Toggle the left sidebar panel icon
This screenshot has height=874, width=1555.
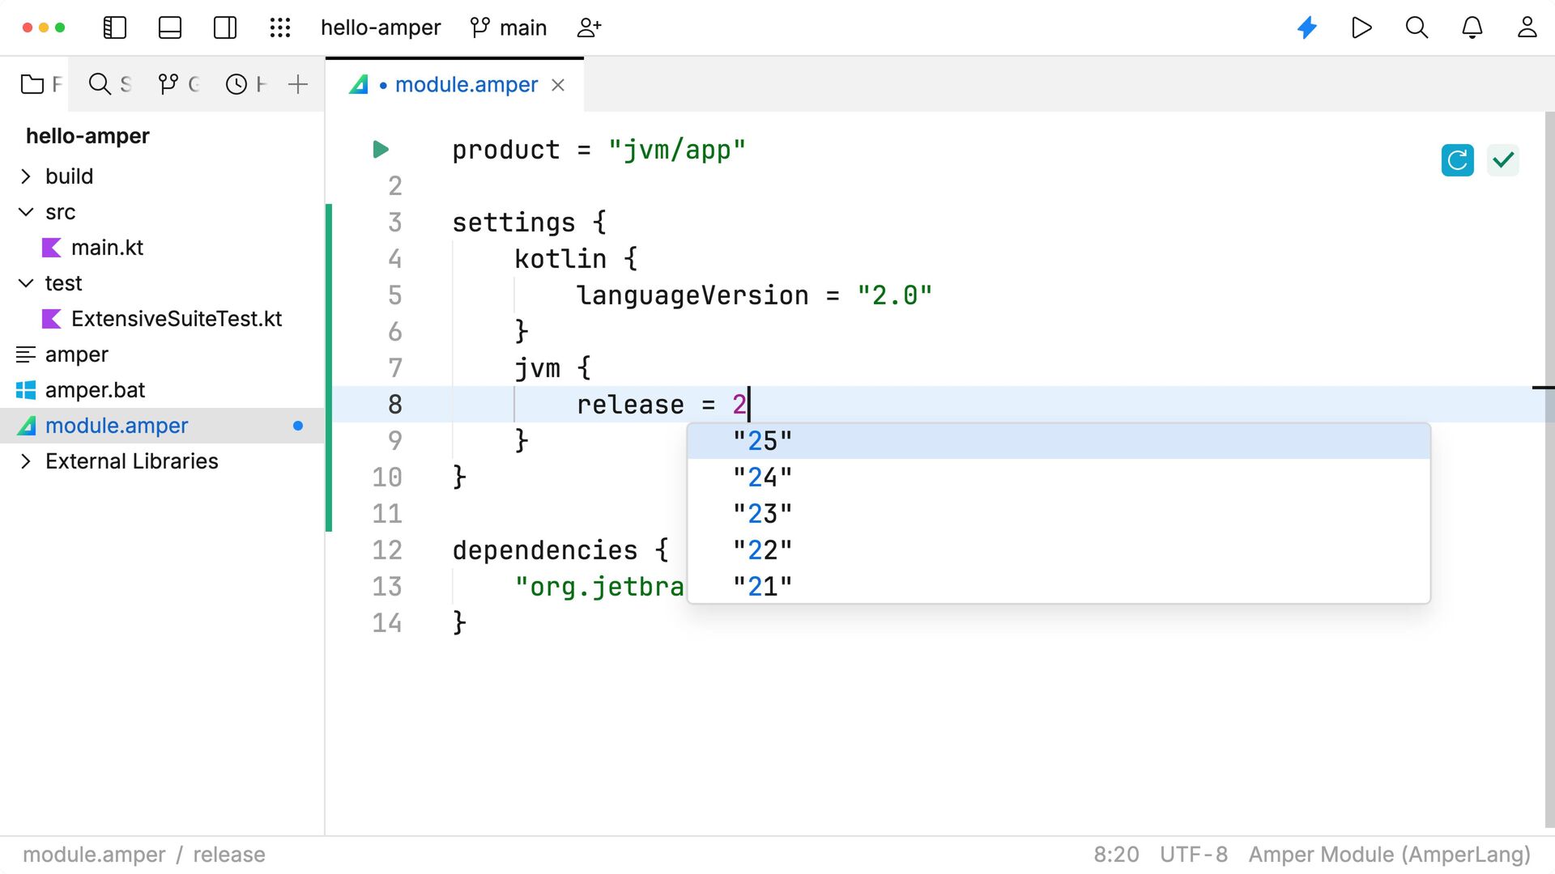pos(115,28)
